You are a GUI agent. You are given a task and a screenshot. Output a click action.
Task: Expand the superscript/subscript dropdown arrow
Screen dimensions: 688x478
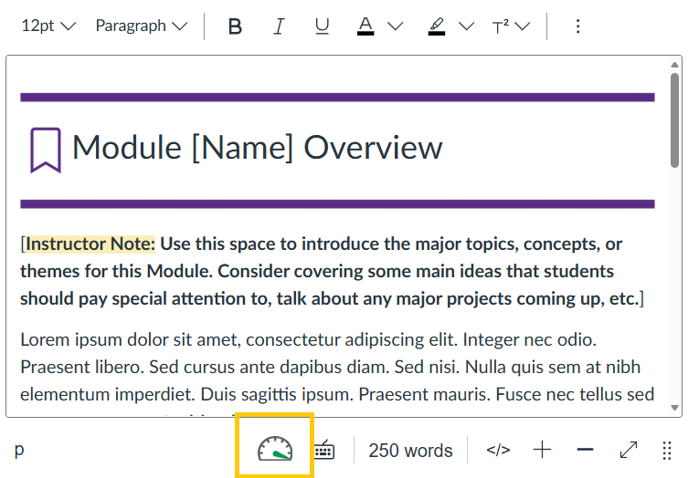522,26
